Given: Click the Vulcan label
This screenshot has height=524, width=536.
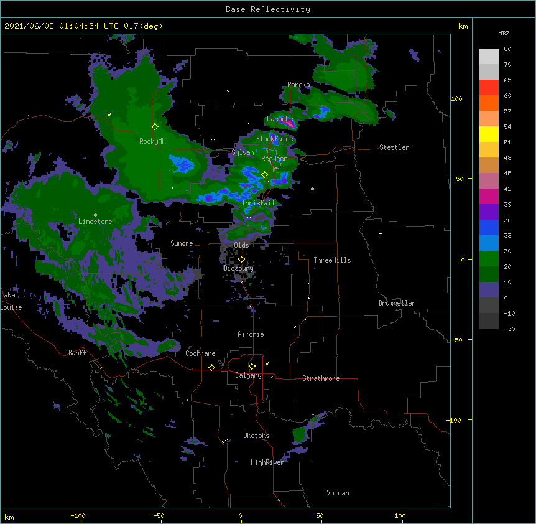Looking at the screenshot, I should [x=338, y=493].
